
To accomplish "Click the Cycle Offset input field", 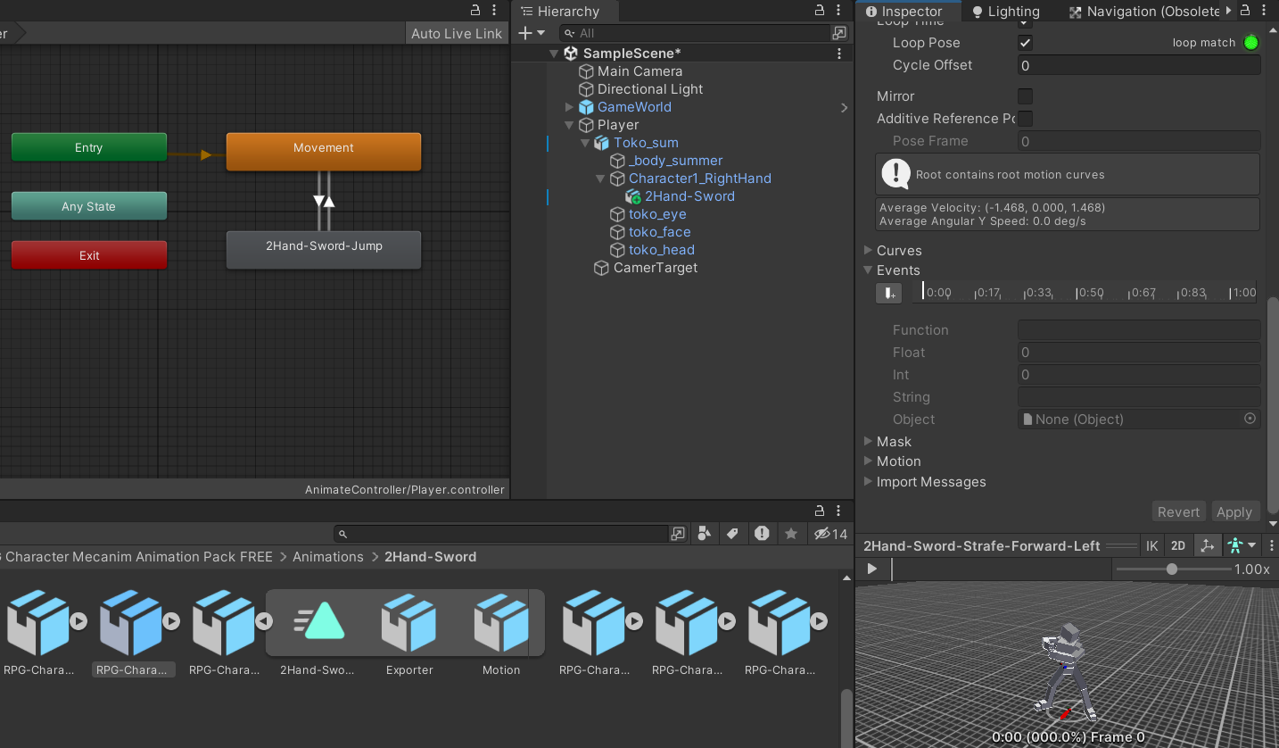I will click(x=1139, y=65).
